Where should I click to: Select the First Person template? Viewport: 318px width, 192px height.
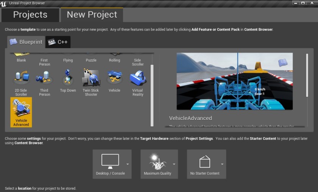[x=44, y=60]
